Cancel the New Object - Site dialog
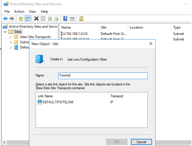The width and height of the screenshot is (192, 146). 141,142
